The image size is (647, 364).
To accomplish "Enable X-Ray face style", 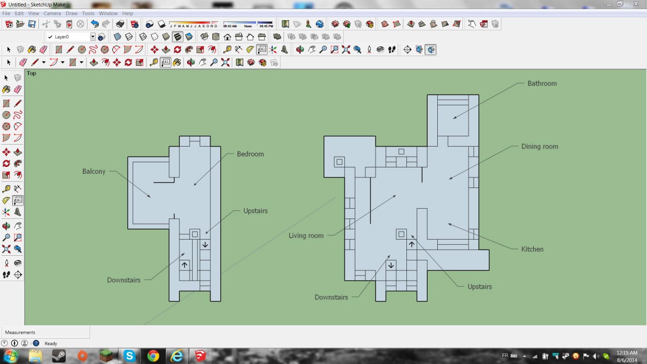I will [117, 37].
